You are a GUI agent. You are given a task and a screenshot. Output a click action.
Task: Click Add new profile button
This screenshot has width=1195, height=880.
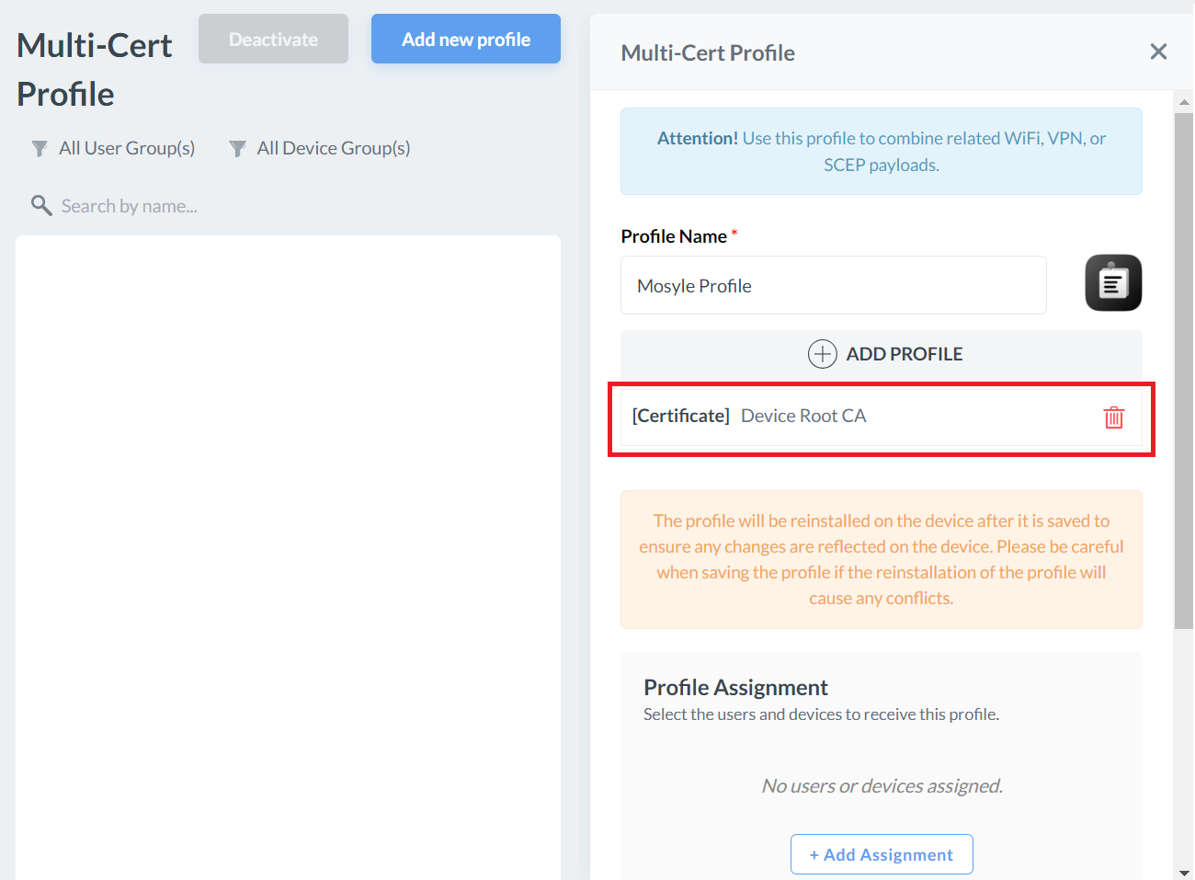tap(465, 40)
